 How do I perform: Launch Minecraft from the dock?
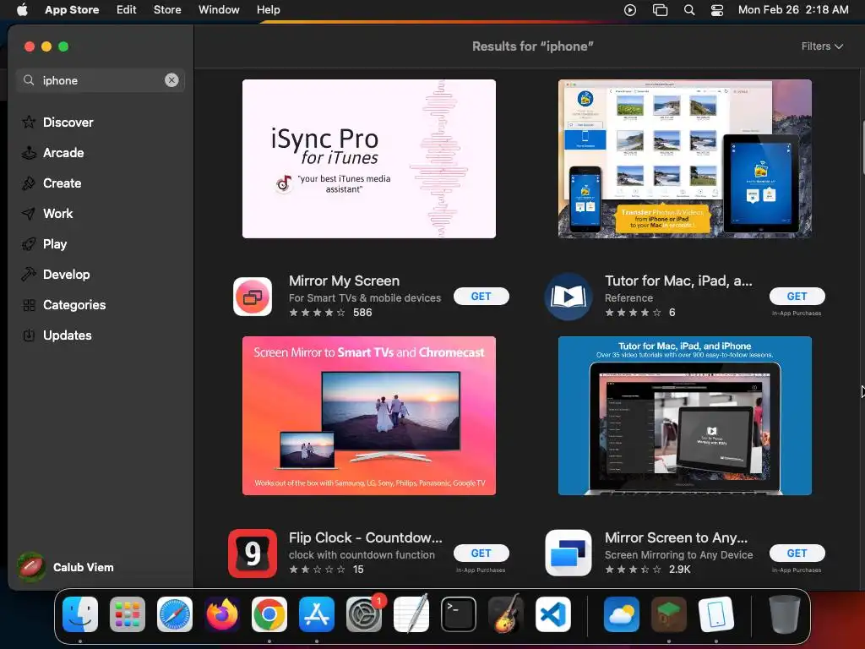coord(669,614)
